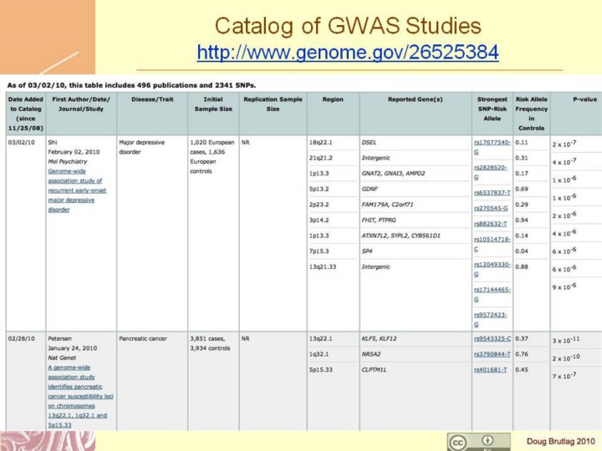Open SNP link rs9543325-C

[492, 339]
